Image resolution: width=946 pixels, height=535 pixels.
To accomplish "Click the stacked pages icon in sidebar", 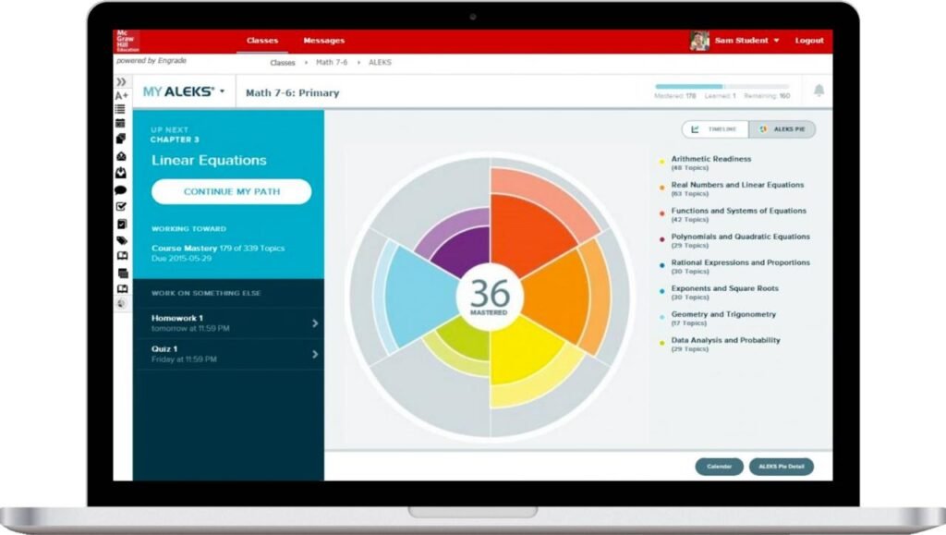I will [x=121, y=139].
